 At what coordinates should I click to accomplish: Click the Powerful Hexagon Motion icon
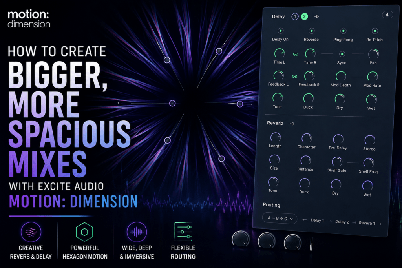tap(84, 232)
